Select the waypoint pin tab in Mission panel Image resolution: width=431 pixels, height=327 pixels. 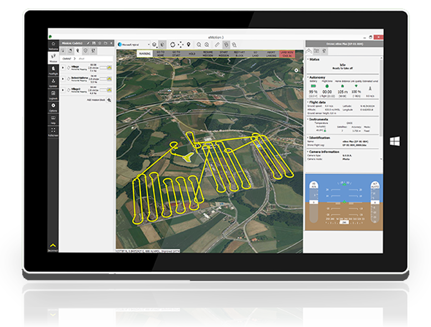pos(78,51)
